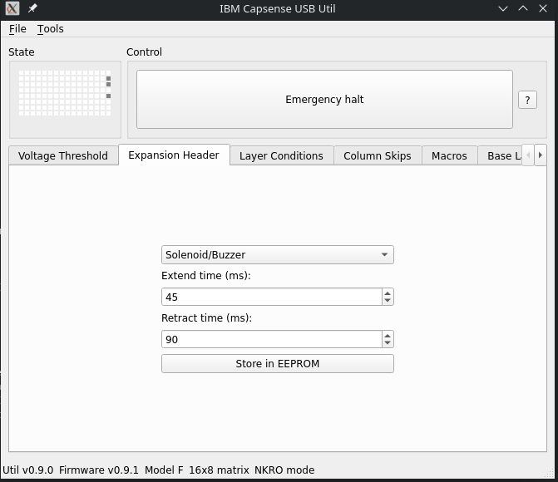Go to the Column Skips tab
The height and width of the screenshot is (482, 558).
(x=377, y=155)
